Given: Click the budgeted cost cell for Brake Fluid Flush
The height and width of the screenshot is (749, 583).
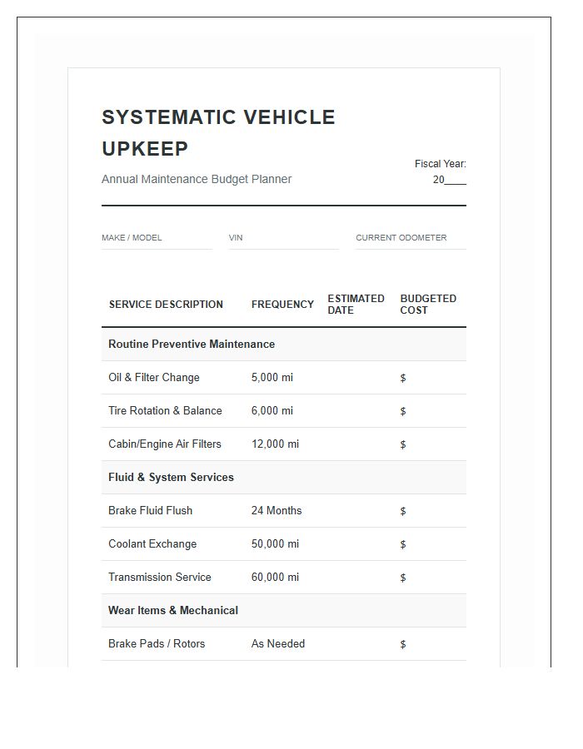Looking at the screenshot, I should [x=430, y=511].
